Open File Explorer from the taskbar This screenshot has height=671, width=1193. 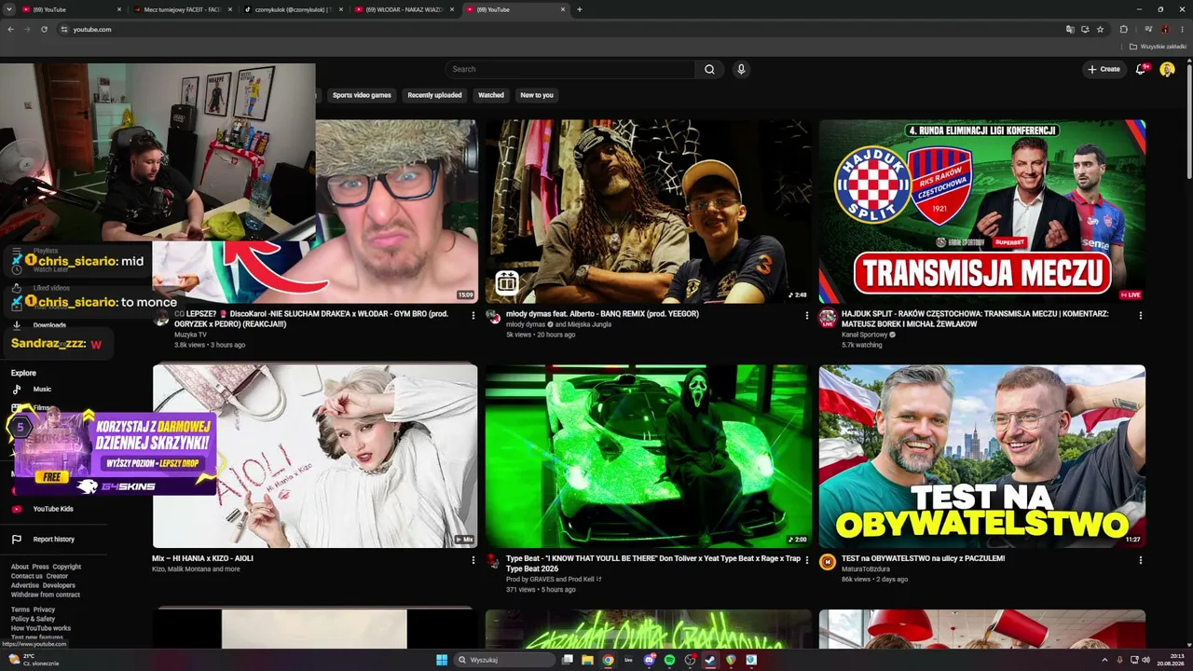pos(587,660)
